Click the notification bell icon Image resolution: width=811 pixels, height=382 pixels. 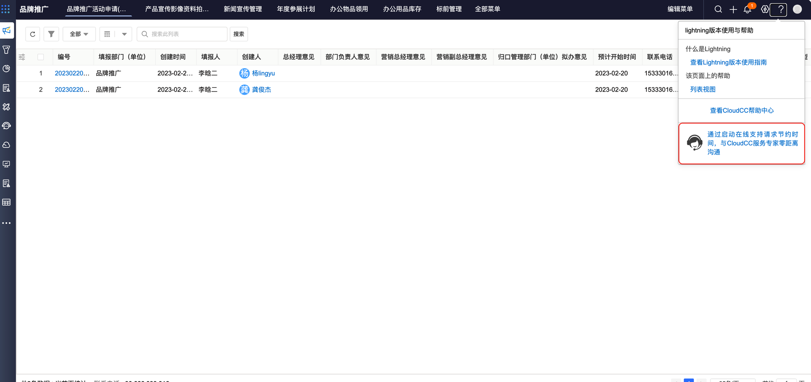[x=747, y=9]
